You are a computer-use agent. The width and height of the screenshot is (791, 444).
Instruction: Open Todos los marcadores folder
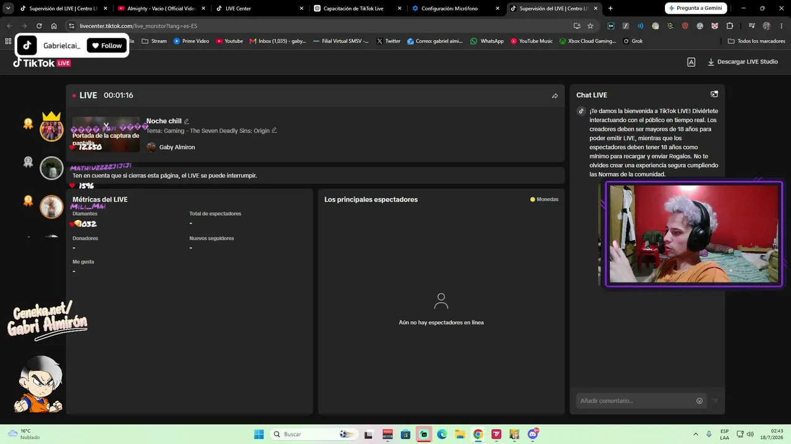coord(756,41)
